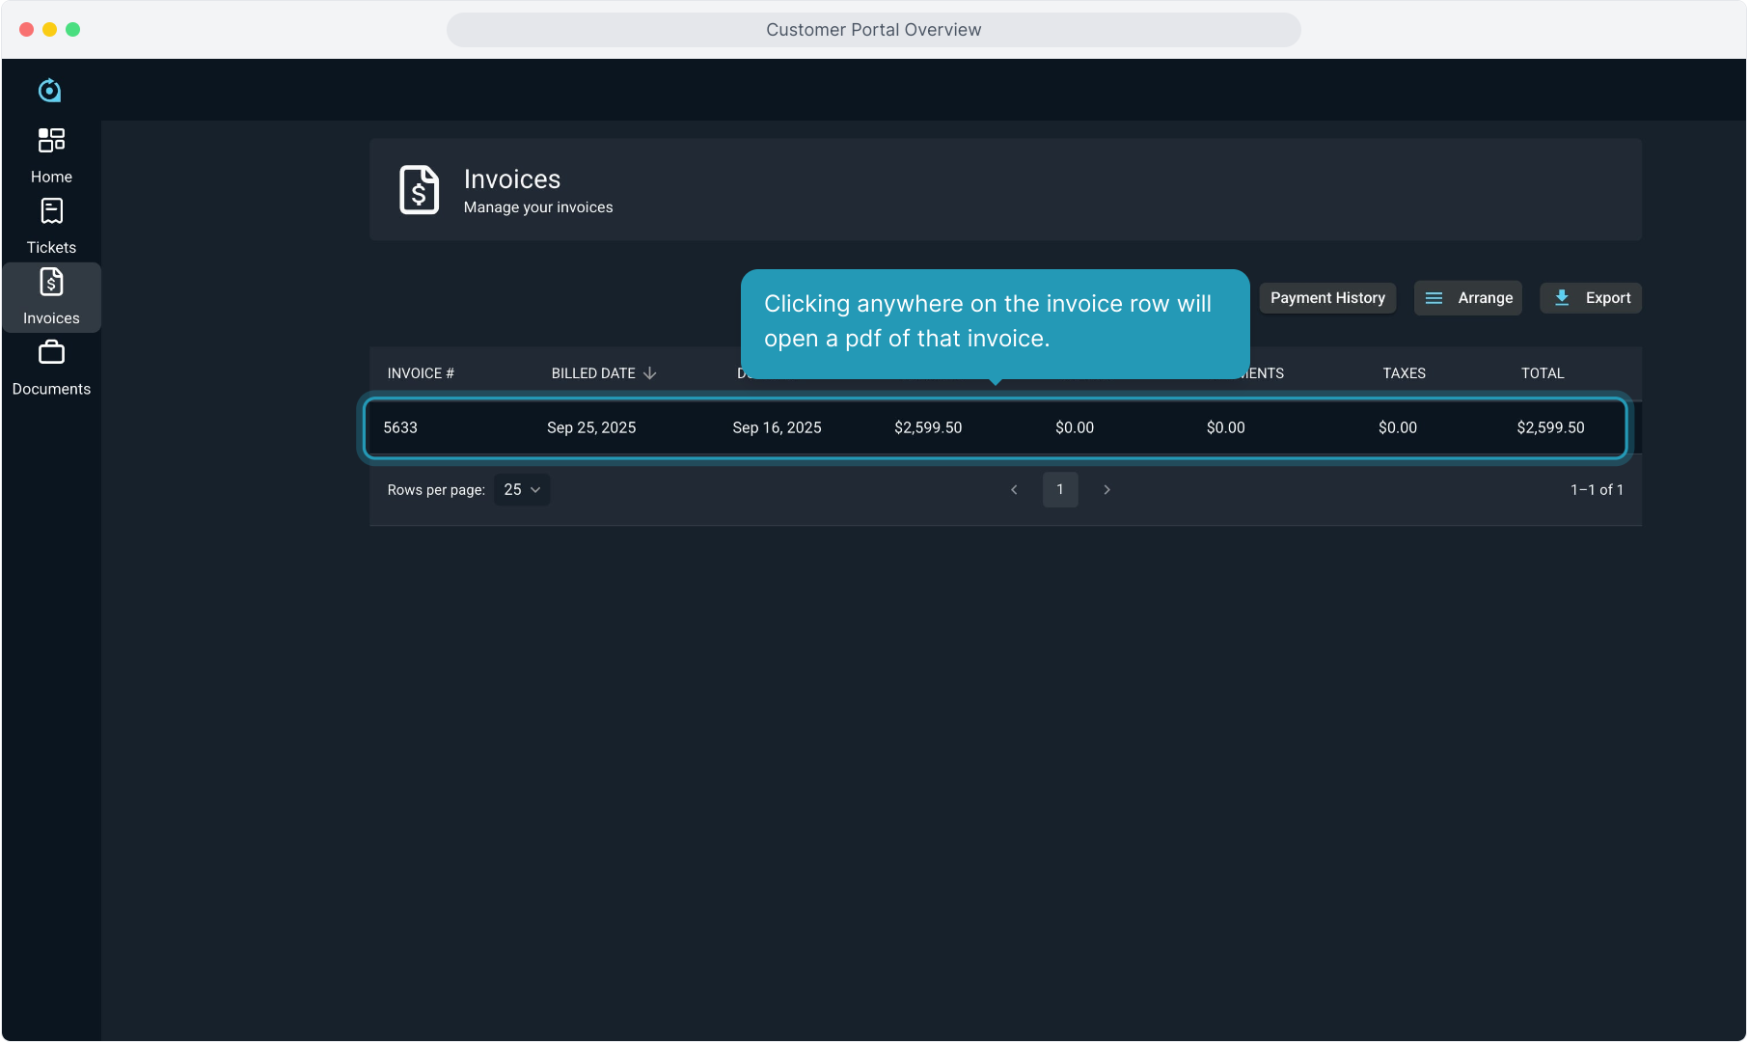
Task: Go to the previous page chevron
Action: click(x=1014, y=490)
